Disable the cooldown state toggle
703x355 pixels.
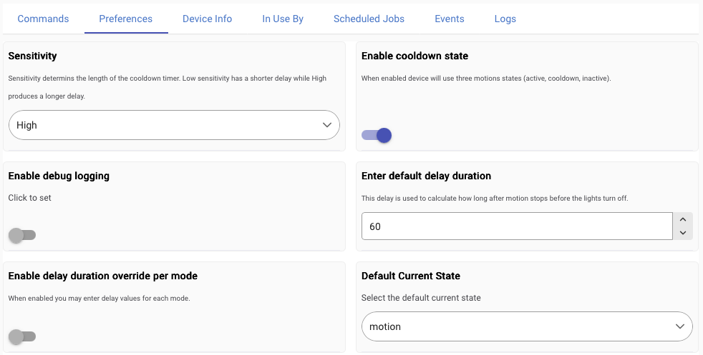(x=377, y=135)
